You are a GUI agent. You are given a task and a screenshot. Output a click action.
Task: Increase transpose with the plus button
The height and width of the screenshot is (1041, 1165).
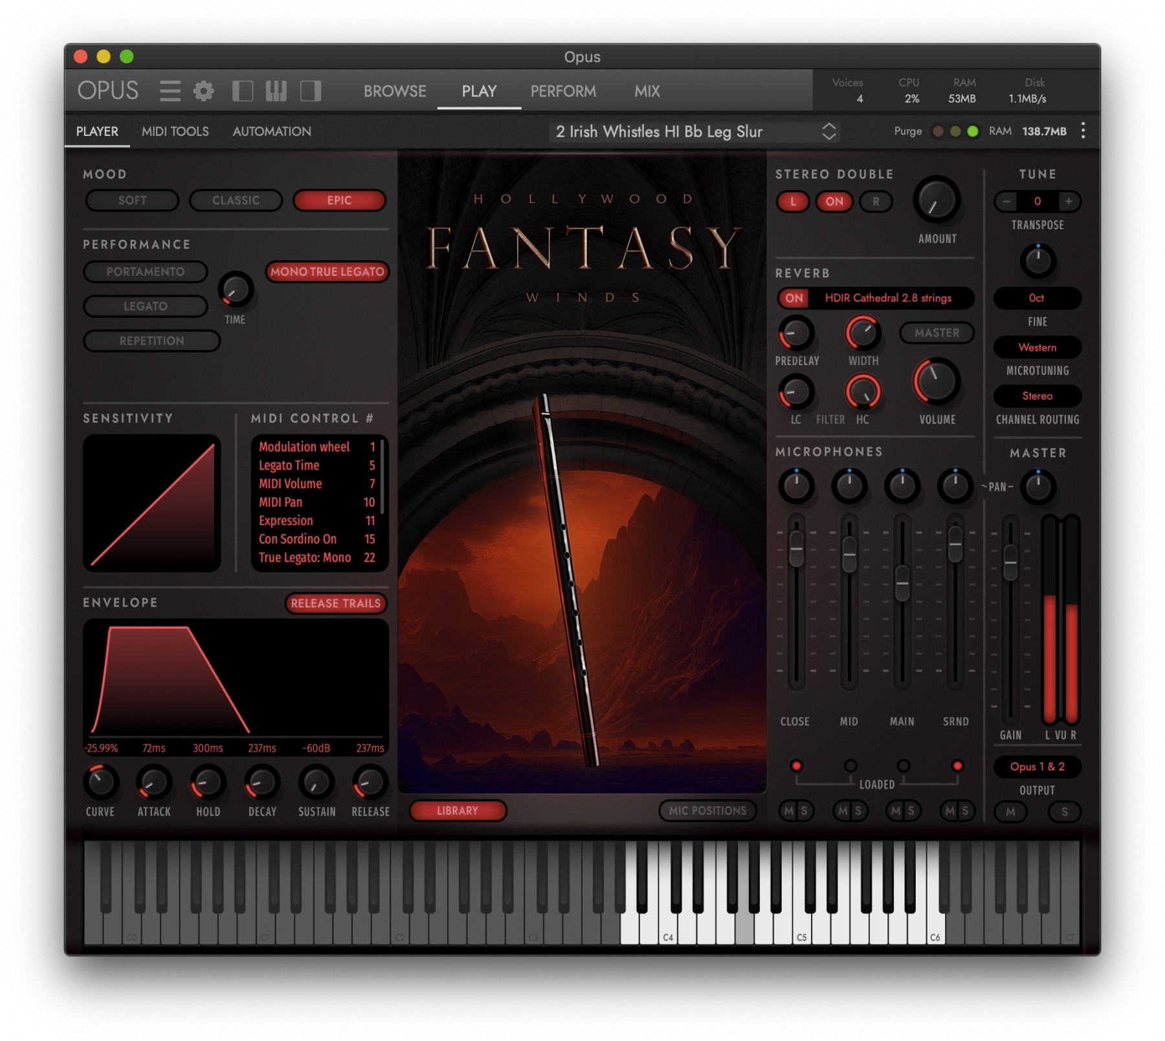coord(1069,201)
